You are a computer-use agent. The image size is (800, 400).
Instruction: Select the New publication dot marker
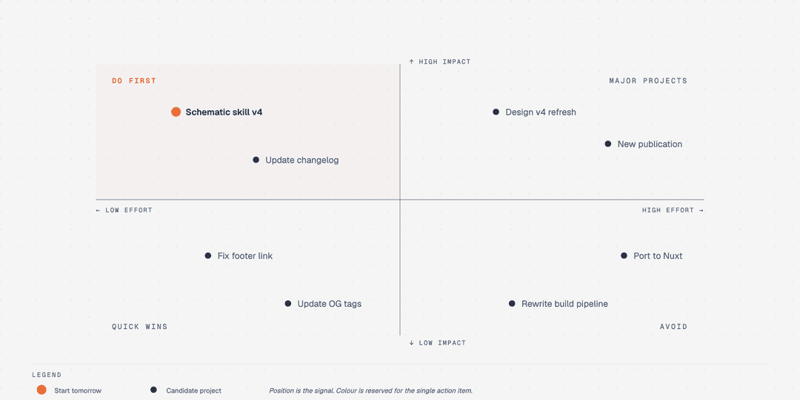(x=608, y=144)
